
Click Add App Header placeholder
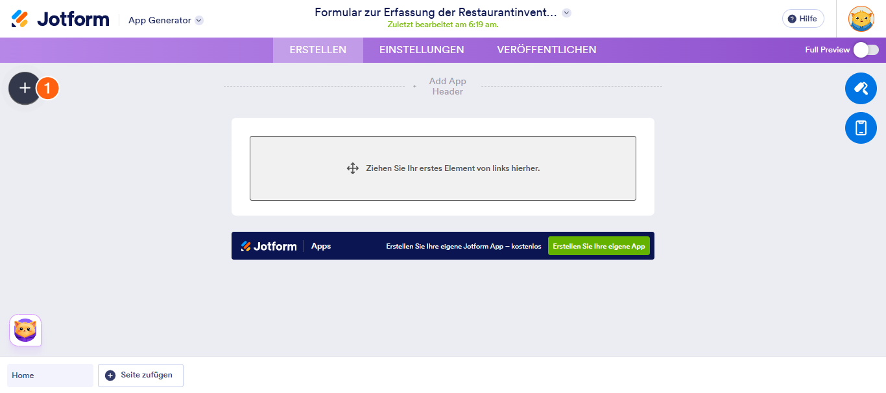(448, 86)
